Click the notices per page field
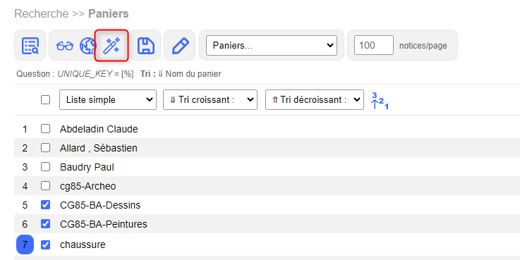520x260 pixels. pos(374,45)
